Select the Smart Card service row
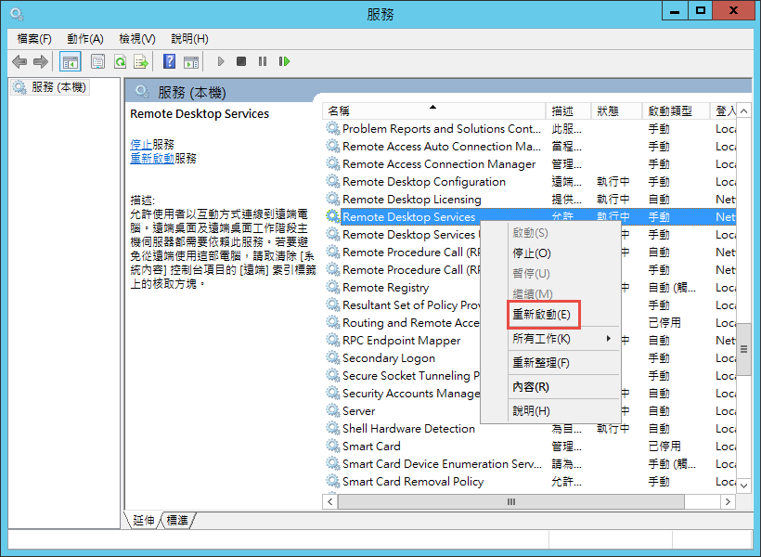Viewport: 761px width, 557px height. (x=530, y=447)
